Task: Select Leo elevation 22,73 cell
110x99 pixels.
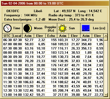Action: 98,95
